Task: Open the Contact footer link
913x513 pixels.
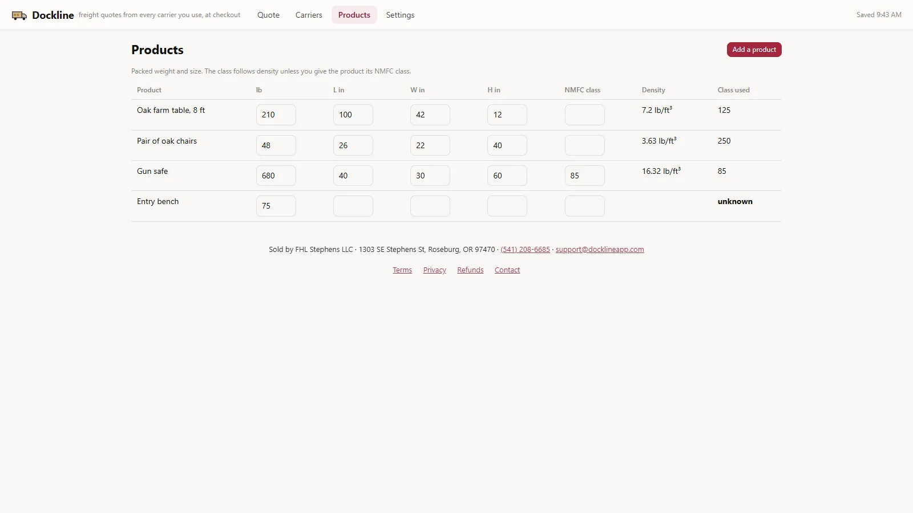Action: pyautogui.click(x=507, y=270)
